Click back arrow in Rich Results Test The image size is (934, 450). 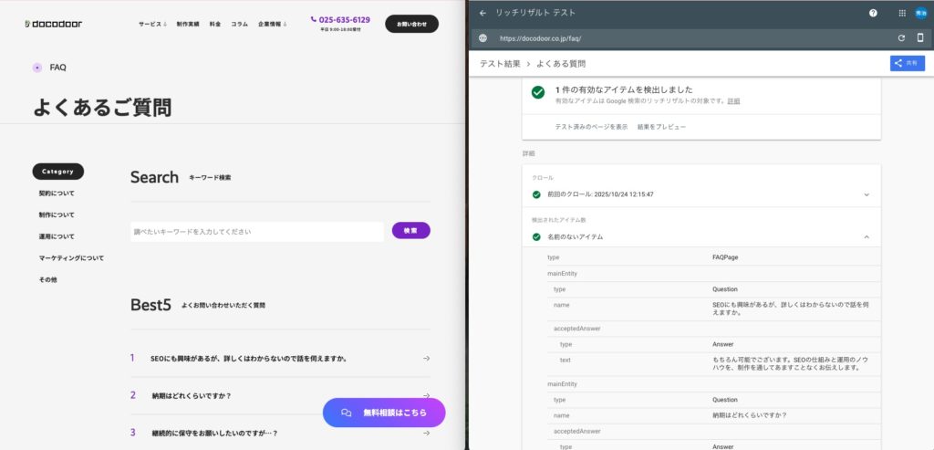(x=483, y=13)
